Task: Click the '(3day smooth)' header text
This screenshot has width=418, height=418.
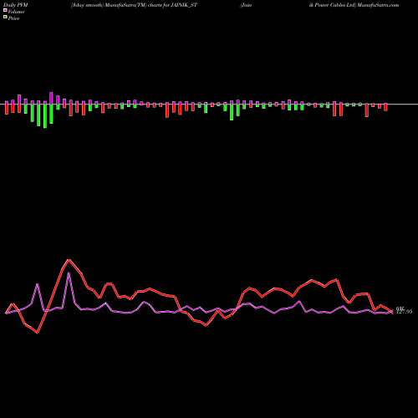Action: [87, 5]
